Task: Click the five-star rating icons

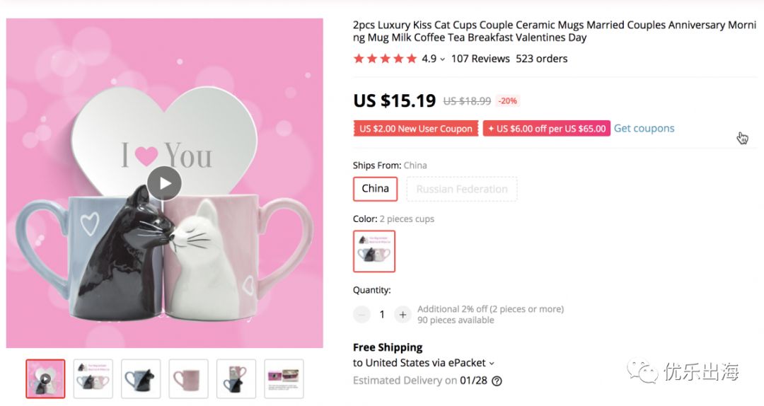Action: click(385, 59)
